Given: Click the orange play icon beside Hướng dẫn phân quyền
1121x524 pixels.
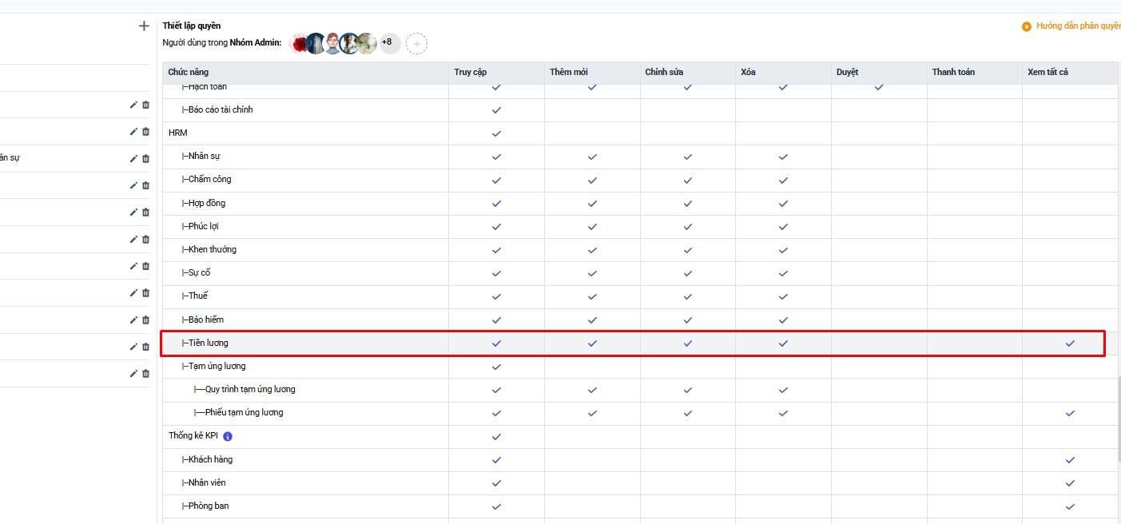Looking at the screenshot, I should pos(1026,26).
